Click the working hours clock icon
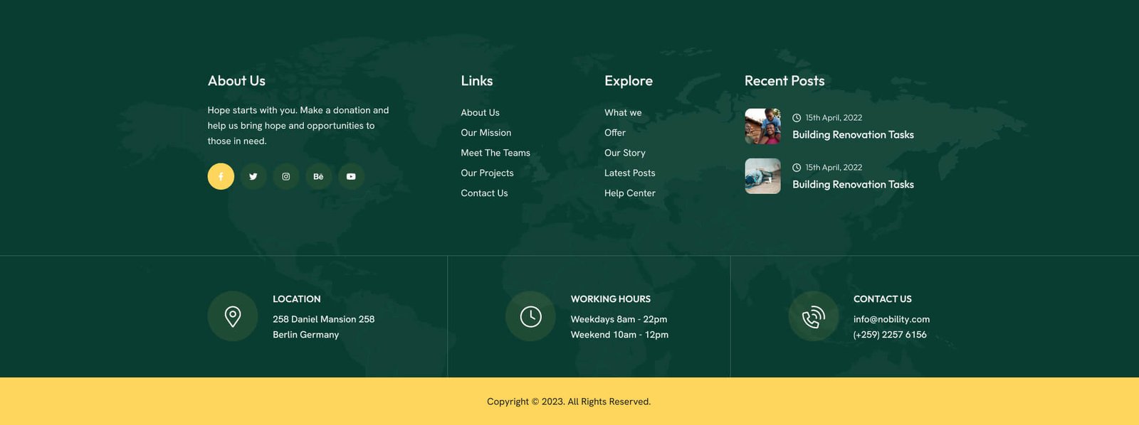This screenshot has width=1139, height=425. [530, 316]
